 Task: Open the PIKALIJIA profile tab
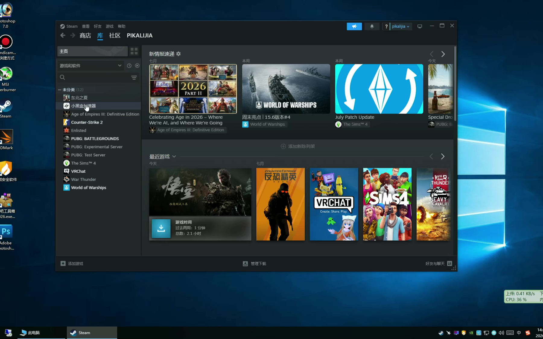coord(140,36)
